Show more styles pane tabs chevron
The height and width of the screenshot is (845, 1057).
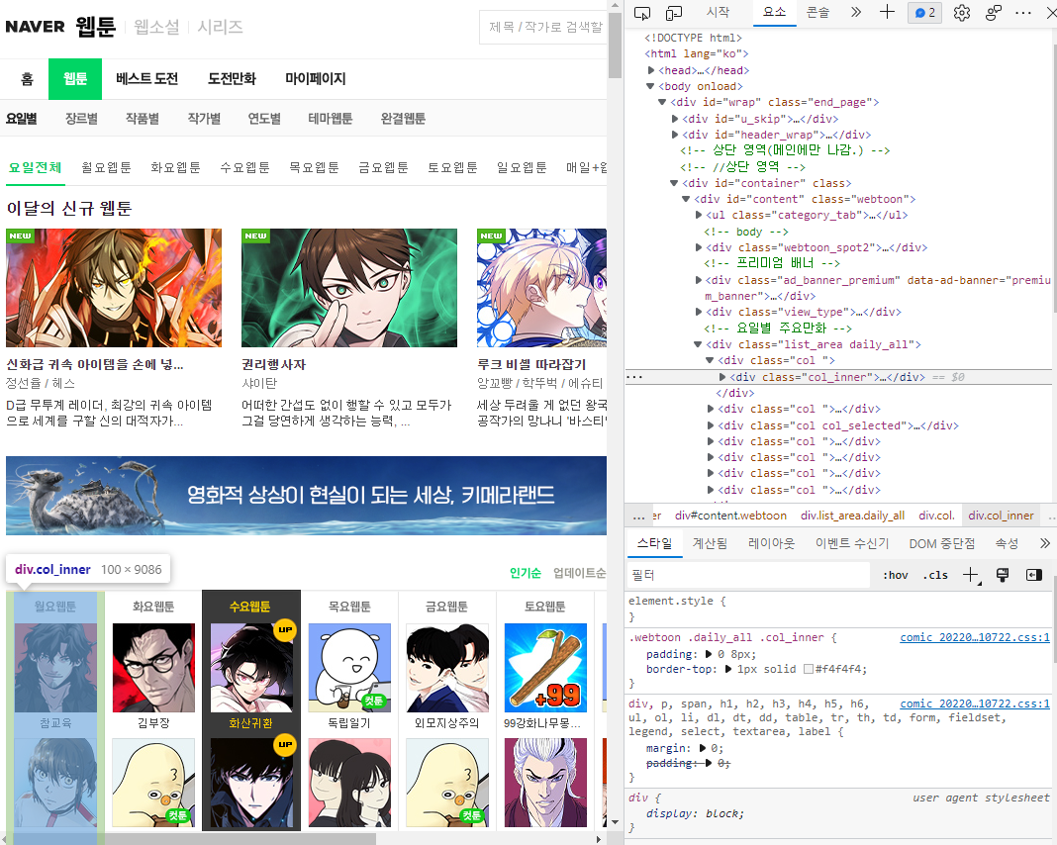tap(1044, 543)
